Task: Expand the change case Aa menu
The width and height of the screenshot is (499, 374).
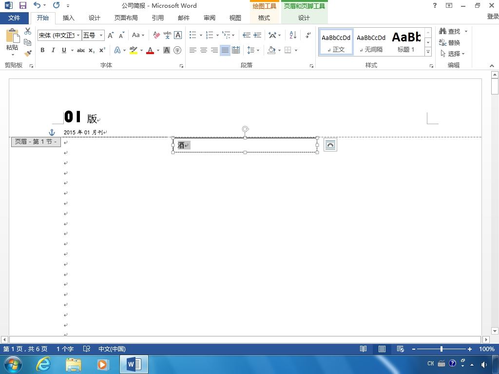Action: click(138, 35)
